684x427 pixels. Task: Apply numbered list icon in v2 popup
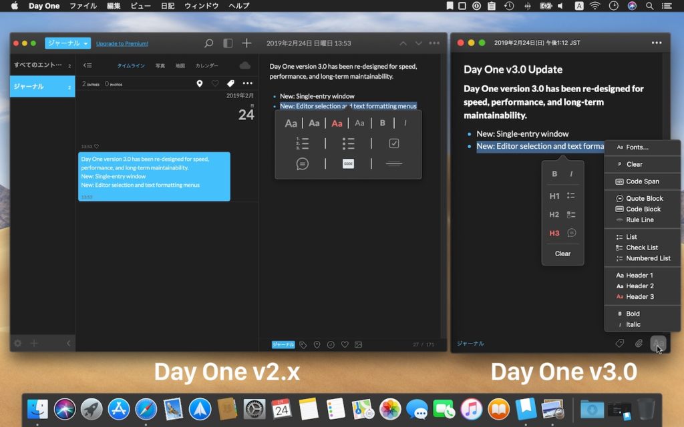[x=303, y=143]
